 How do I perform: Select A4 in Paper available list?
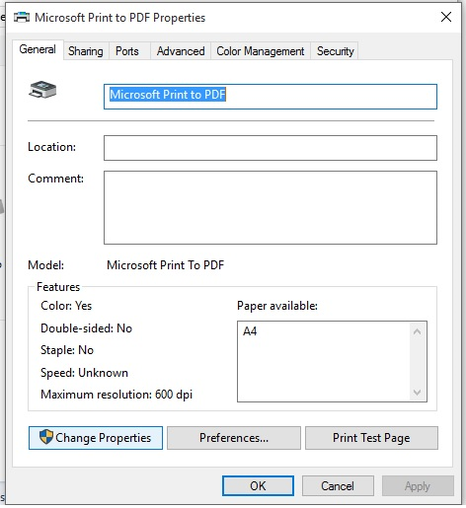(x=250, y=331)
